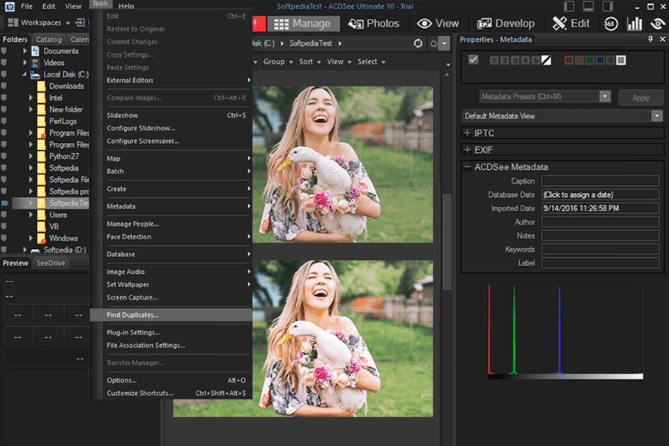
Task: Pin the Properties Metadata panel
Action: point(650,40)
